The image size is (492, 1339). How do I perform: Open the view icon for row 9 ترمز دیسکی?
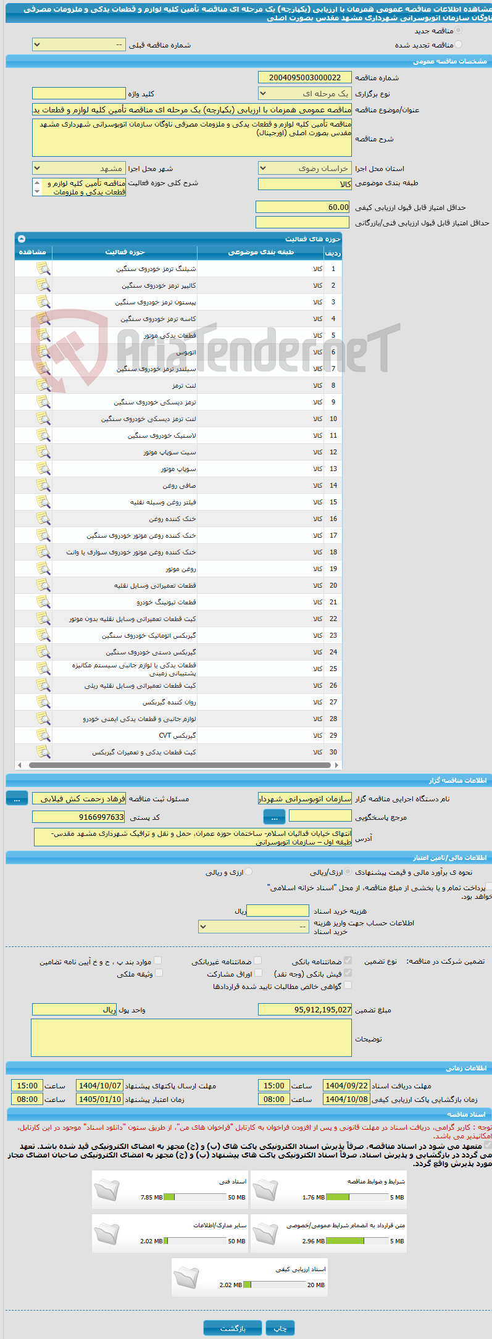click(x=43, y=402)
